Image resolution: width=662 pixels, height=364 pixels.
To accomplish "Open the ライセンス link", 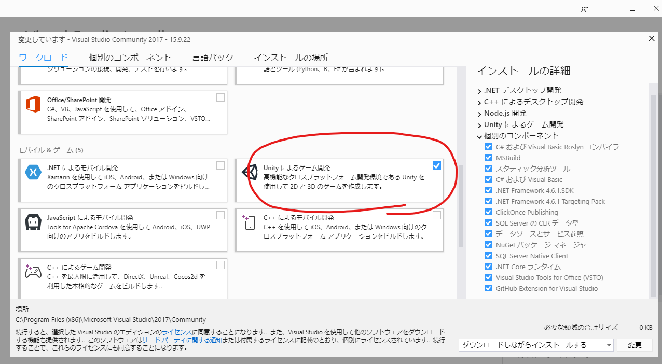I will [177, 332].
